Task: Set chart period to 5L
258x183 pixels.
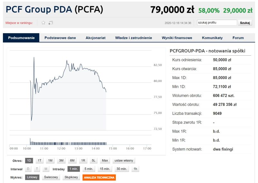Action: click(94, 160)
